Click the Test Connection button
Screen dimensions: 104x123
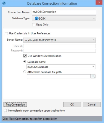coord(15,104)
